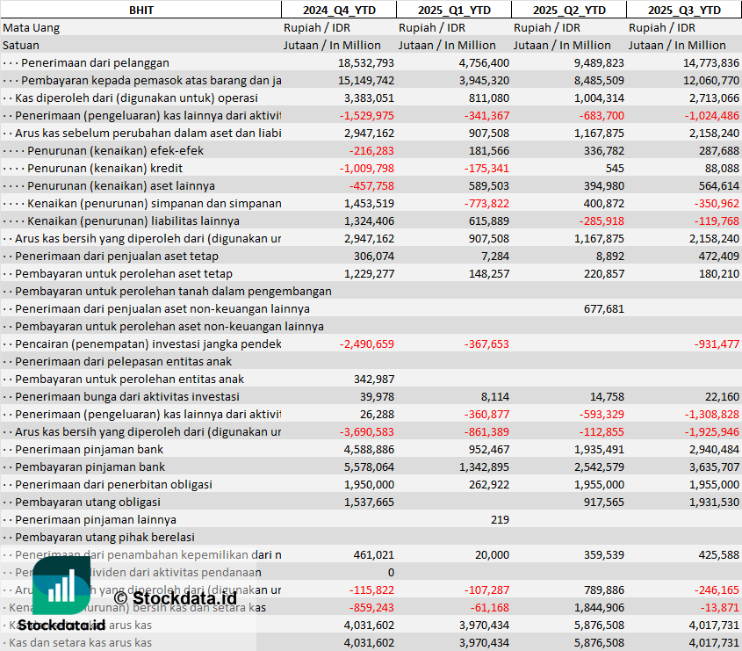Select Penurunan (kenaikan) aset lainnya label
Screen dimensions: 742x651
[121, 185]
